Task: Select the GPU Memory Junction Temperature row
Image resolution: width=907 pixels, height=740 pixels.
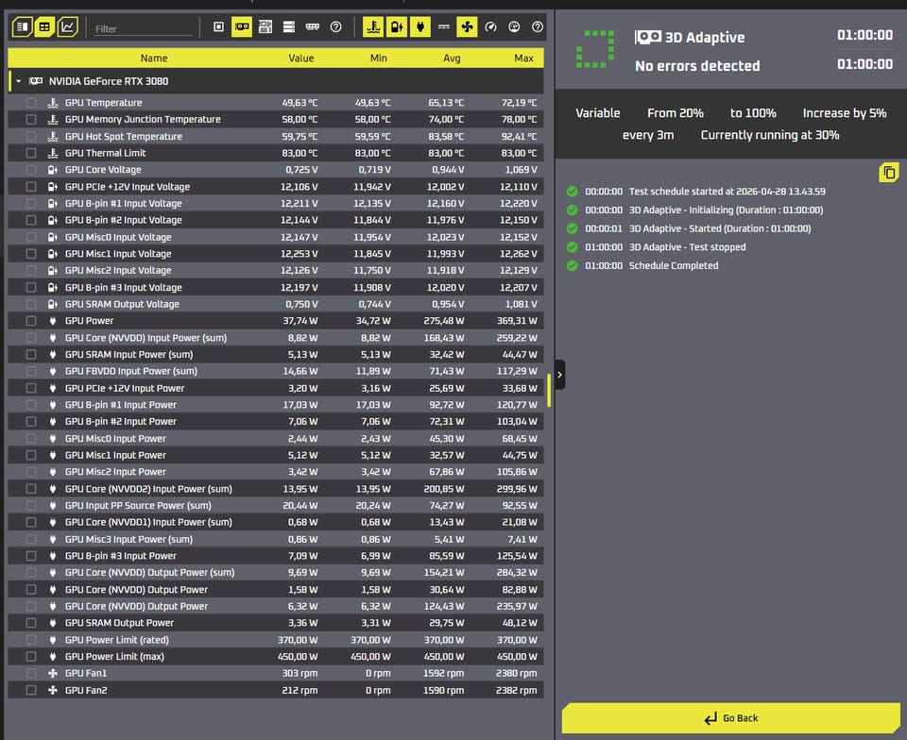Action: (x=276, y=120)
